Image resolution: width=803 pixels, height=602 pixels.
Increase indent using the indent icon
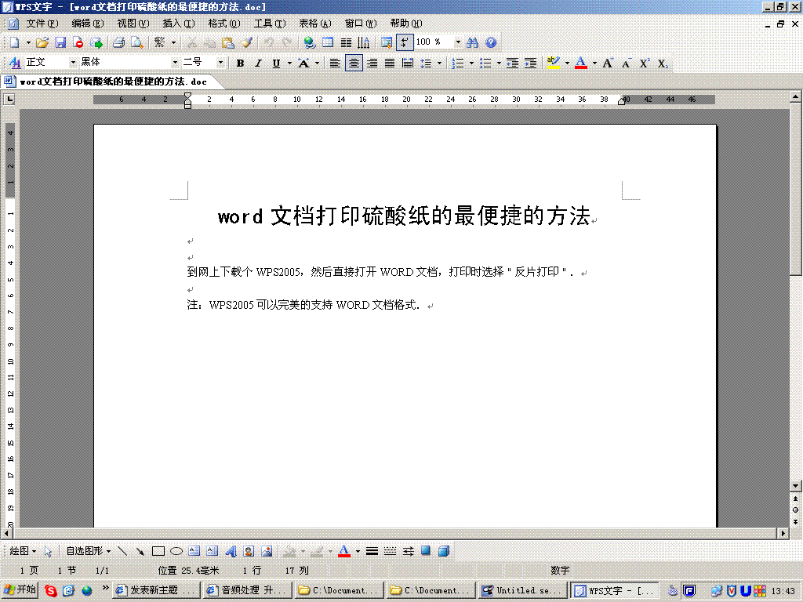click(531, 63)
